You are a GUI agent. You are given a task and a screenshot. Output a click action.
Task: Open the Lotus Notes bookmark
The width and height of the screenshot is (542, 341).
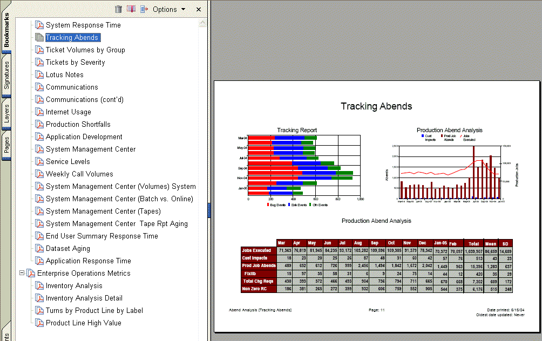point(65,74)
